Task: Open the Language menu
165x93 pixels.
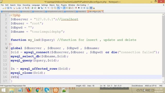Action: (x=36, y=5)
